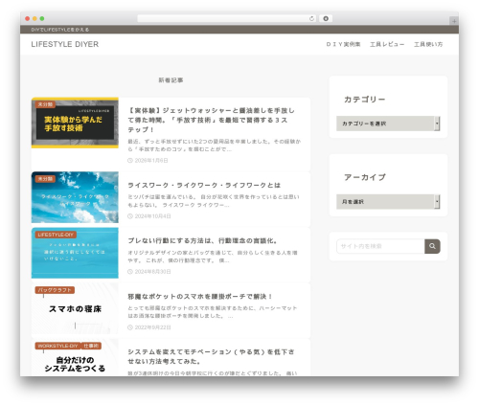The height and width of the screenshot is (405, 479).
Task: Open the システムを変えてモチベーション article title
Action: [211, 356]
